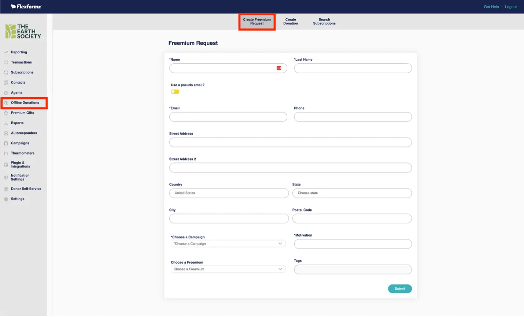Click the Premium Gifts star icon
Image resolution: width=524 pixels, height=317 pixels.
[6, 113]
